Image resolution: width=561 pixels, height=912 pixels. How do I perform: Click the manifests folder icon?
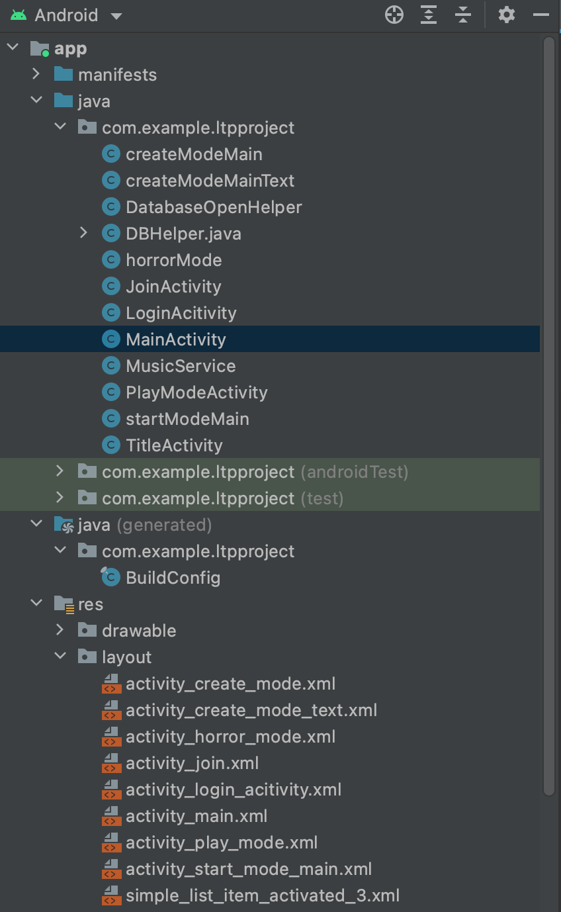point(63,74)
